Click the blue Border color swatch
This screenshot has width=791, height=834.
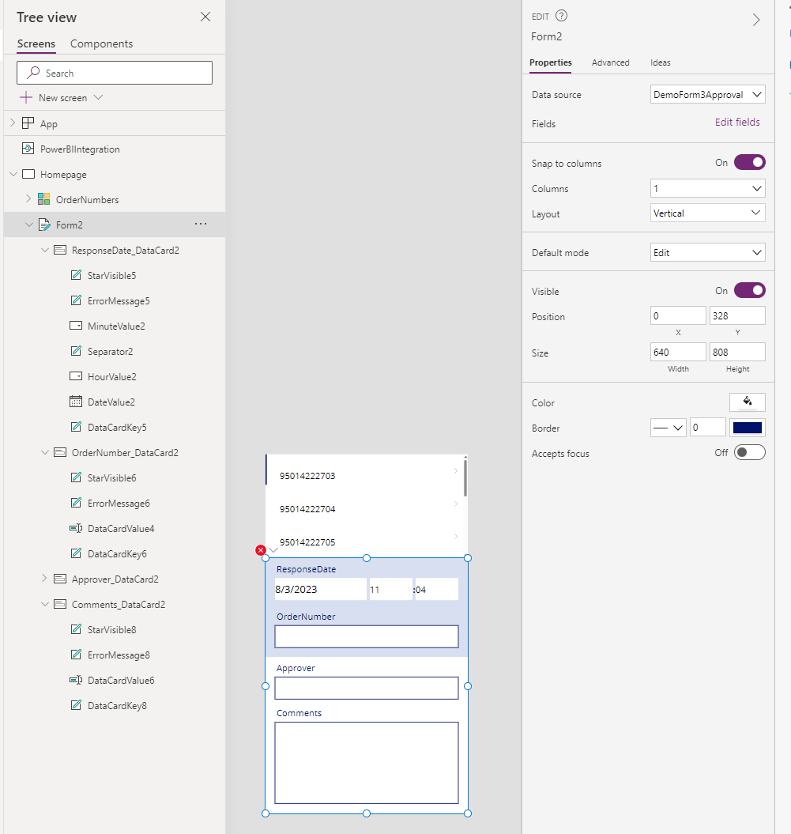click(748, 427)
